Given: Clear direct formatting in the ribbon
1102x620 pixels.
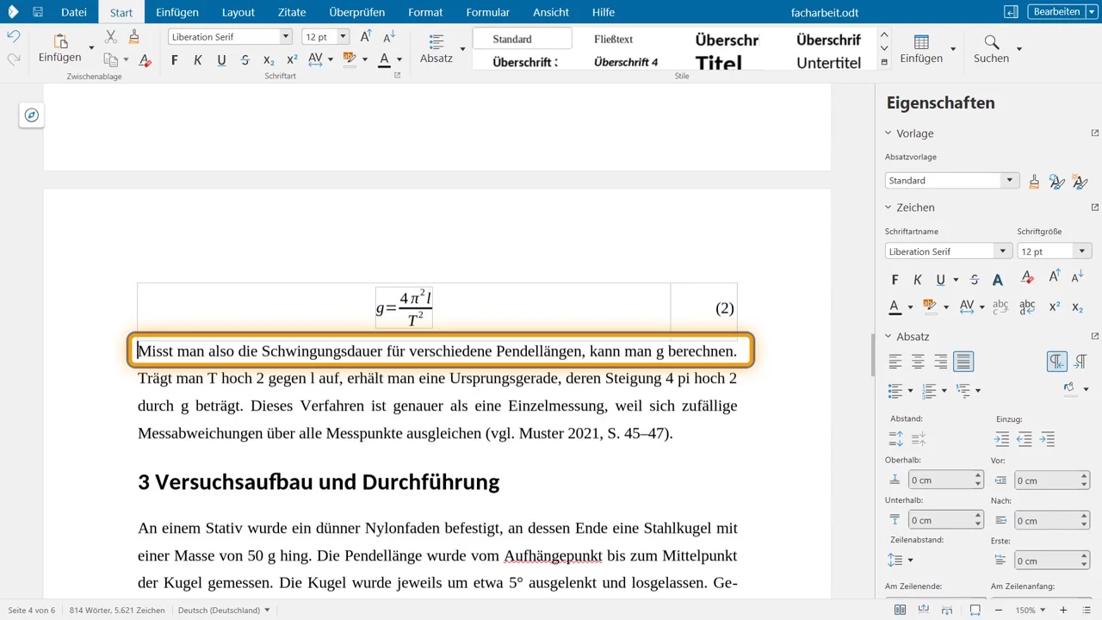Looking at the screenshot, I should pos(145,59).
